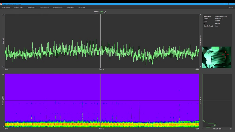The image size is (235, 132).
Task: Click the app icon in title bar
Action: tap(1, 4)
